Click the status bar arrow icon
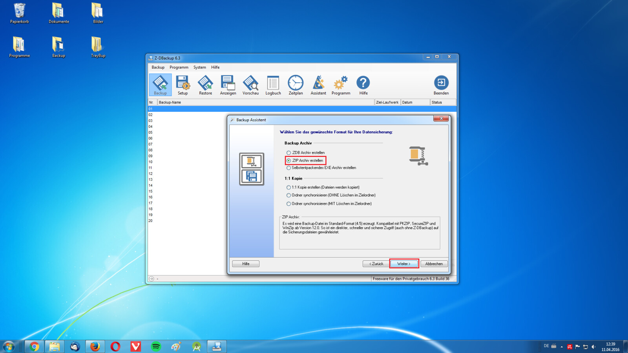This screenshot has width=628, height=353. click(x=151, y=279)
